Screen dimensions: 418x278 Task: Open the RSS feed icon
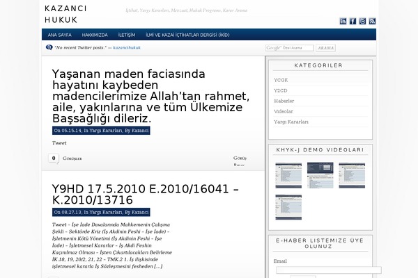click(372, 22)
